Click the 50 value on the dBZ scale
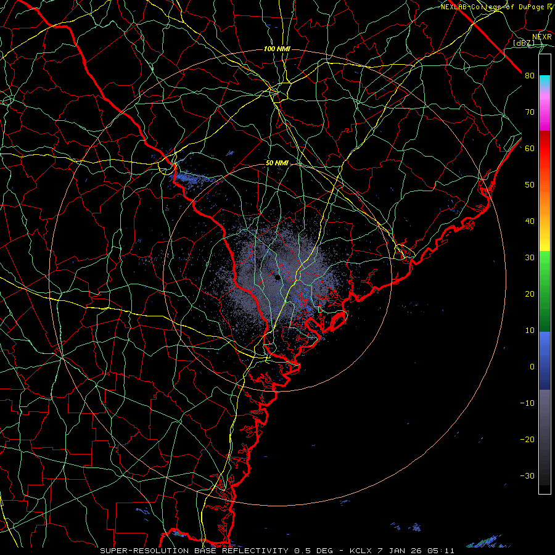The image size is (555, 555). tap(530, 185)
